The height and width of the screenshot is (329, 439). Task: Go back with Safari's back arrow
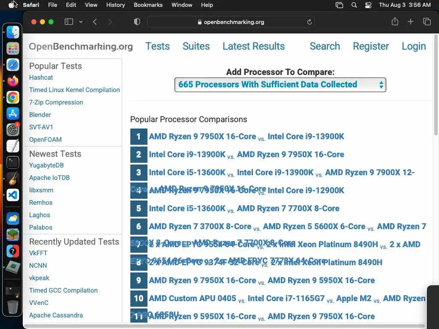pos(95,22)
